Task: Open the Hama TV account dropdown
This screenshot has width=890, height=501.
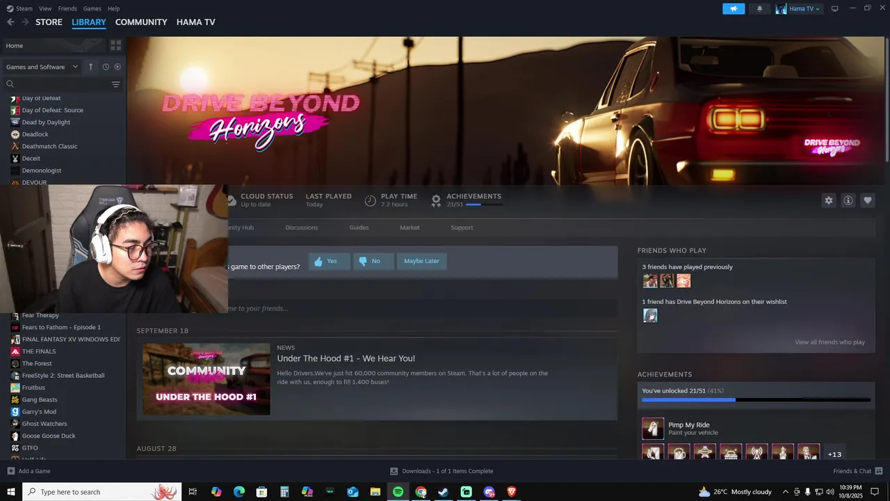Action: (x=798, y=8)
